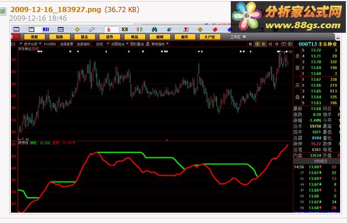Select the red dollar sign toolbar icon
This screenshot has height=223, width=347.
[x=109, y=29]
